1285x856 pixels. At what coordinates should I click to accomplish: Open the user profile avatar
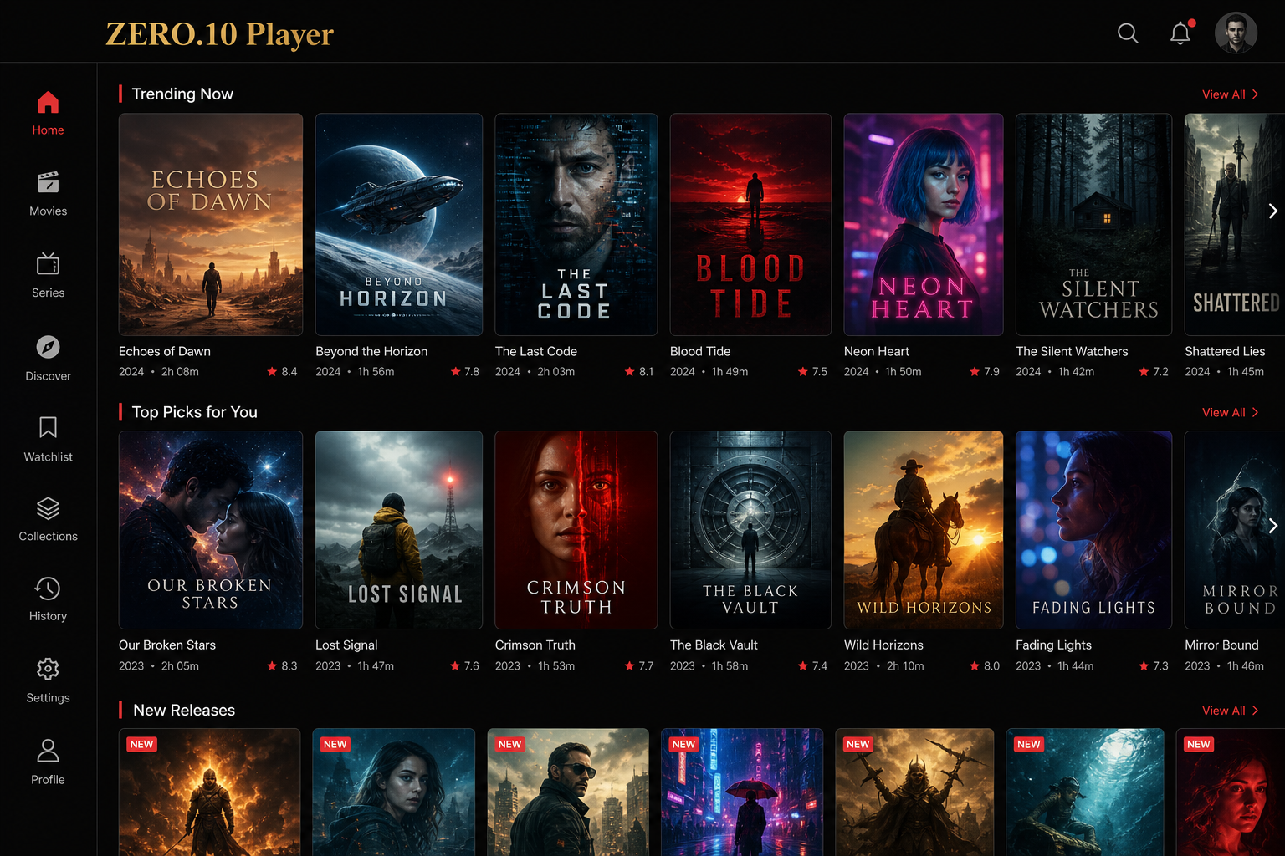[1236, 33]
